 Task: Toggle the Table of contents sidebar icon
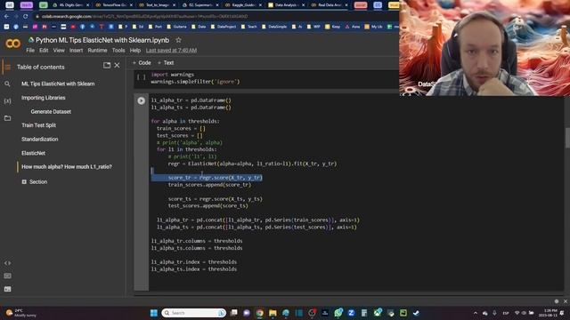(7, 68)
